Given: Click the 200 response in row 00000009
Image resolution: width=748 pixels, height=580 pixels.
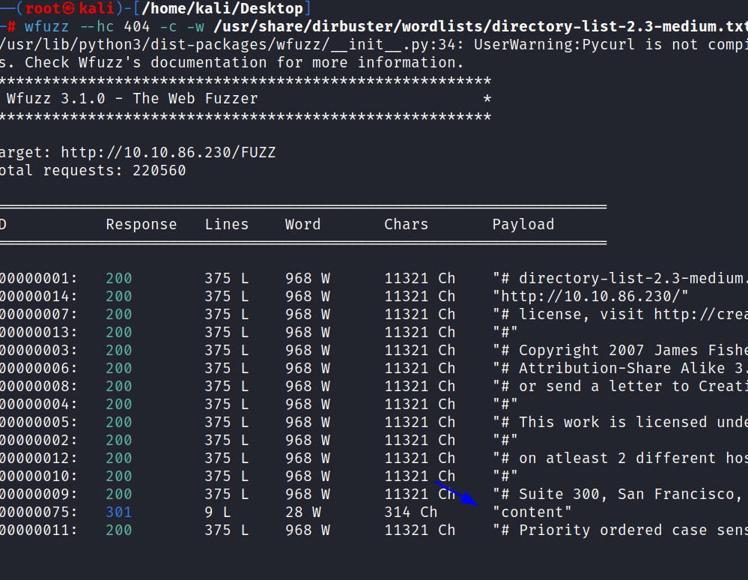Looking at the screenshot, I should [119, 494].
